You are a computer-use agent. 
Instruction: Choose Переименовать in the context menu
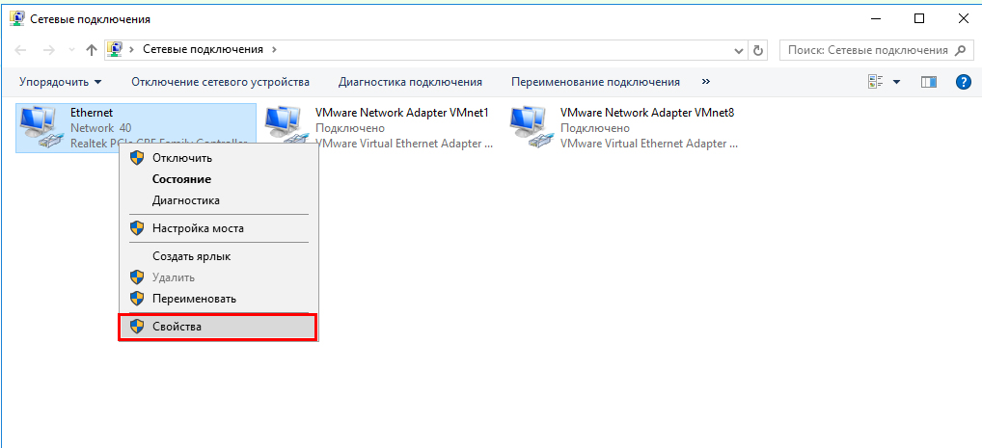pos(218,299)
